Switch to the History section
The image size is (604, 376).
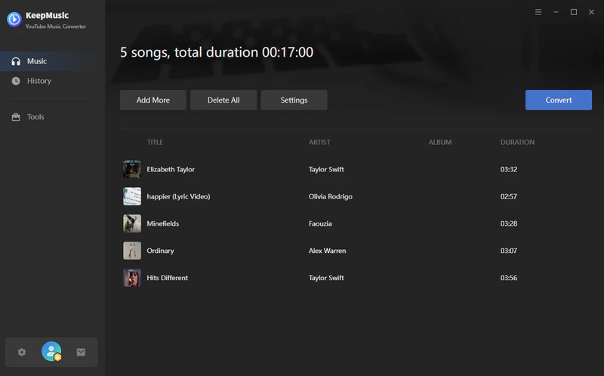click(39, 81)
